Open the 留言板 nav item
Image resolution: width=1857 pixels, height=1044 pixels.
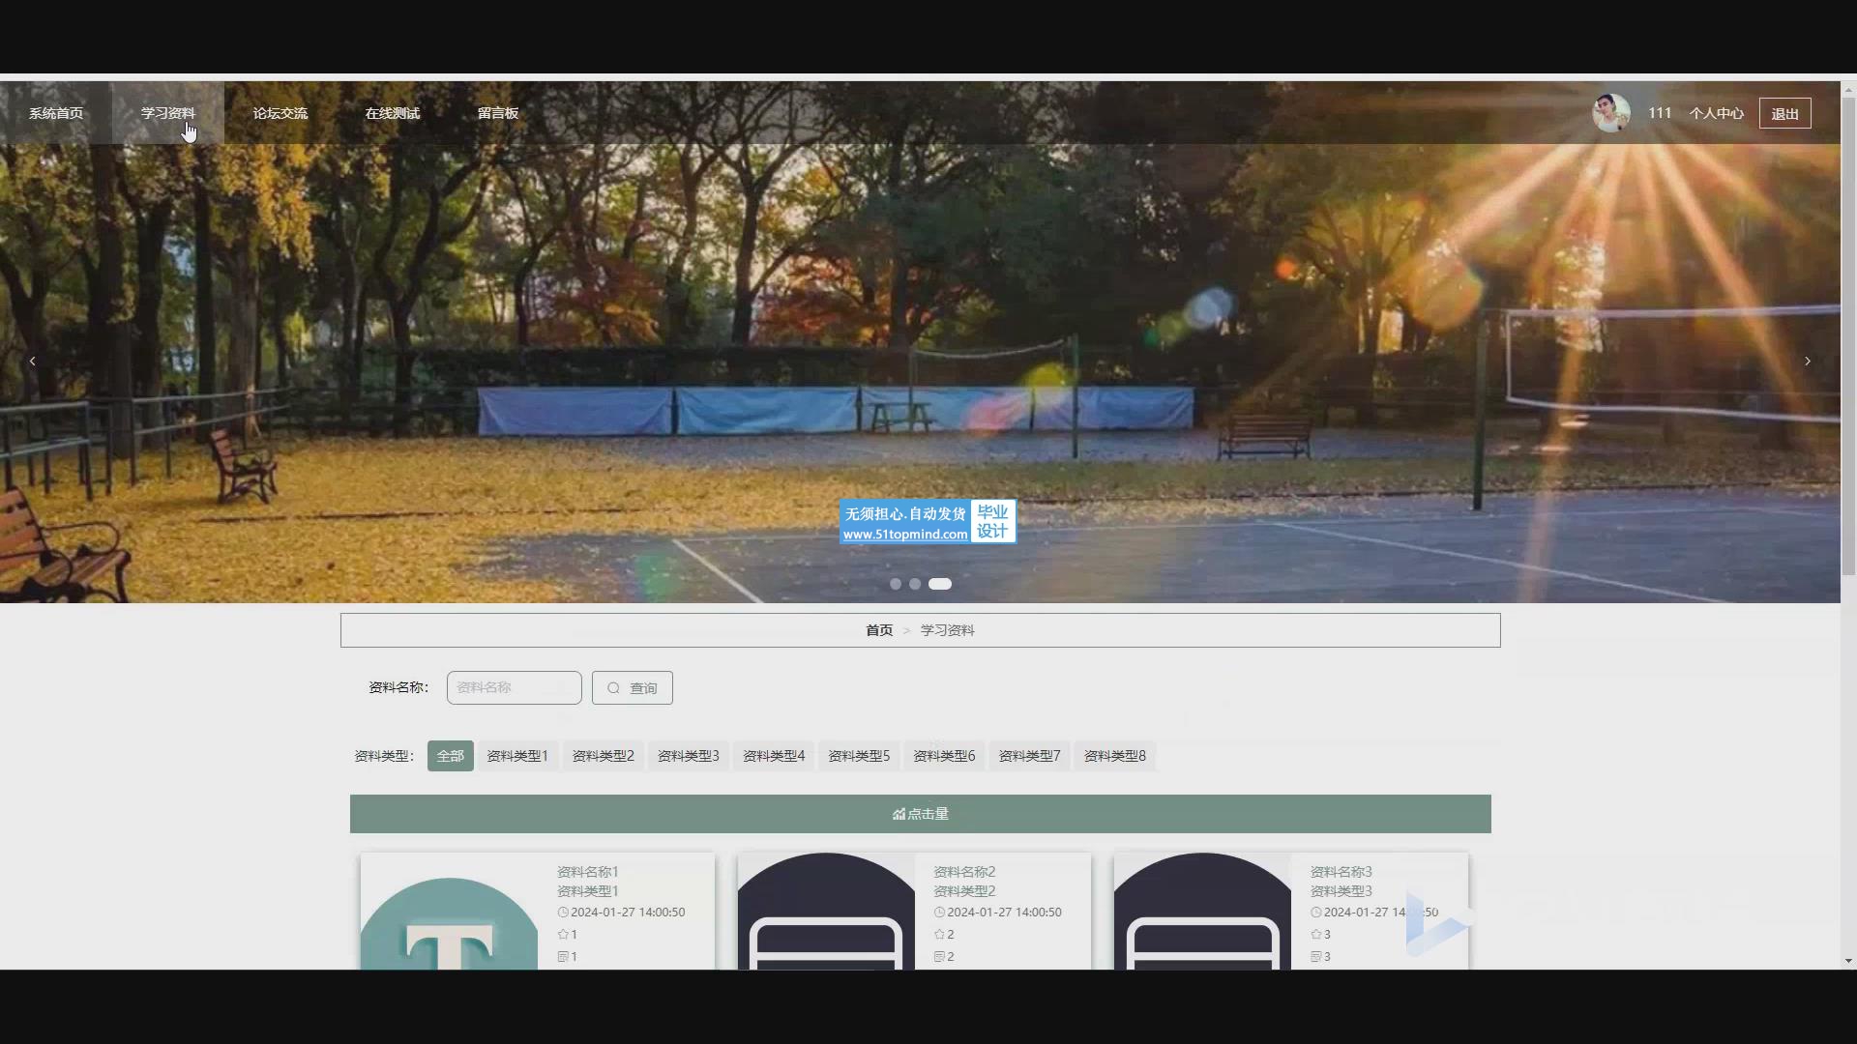tap(498, 113)
